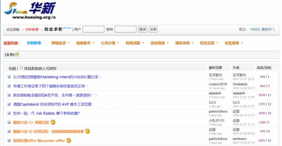This screenshot has width=282, height=146.
Task: Open the 校友交流 board menu
Action: (209, 43)
